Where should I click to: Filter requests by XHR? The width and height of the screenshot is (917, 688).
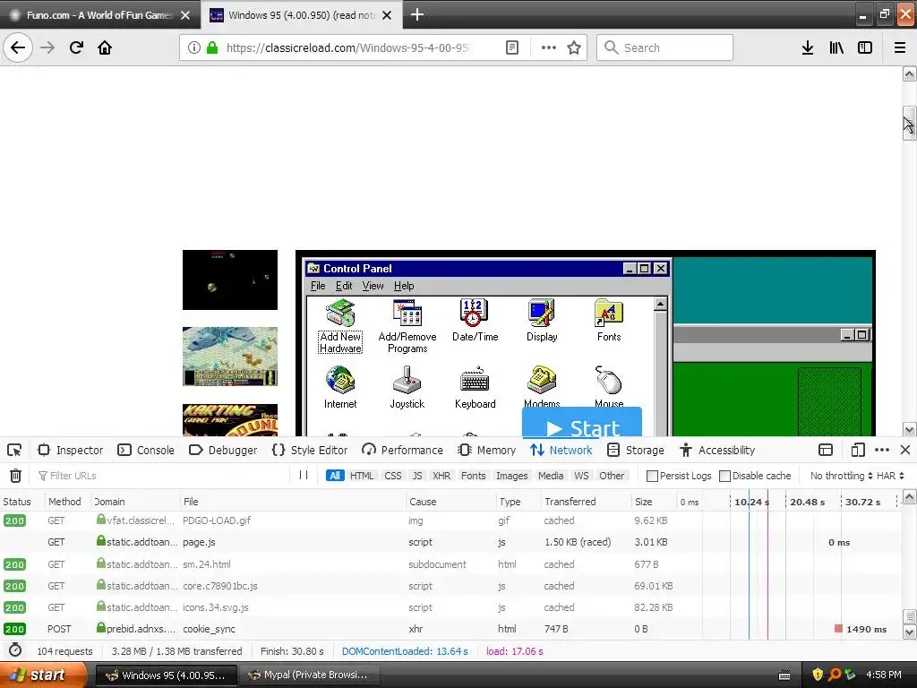tap(441, 476)
